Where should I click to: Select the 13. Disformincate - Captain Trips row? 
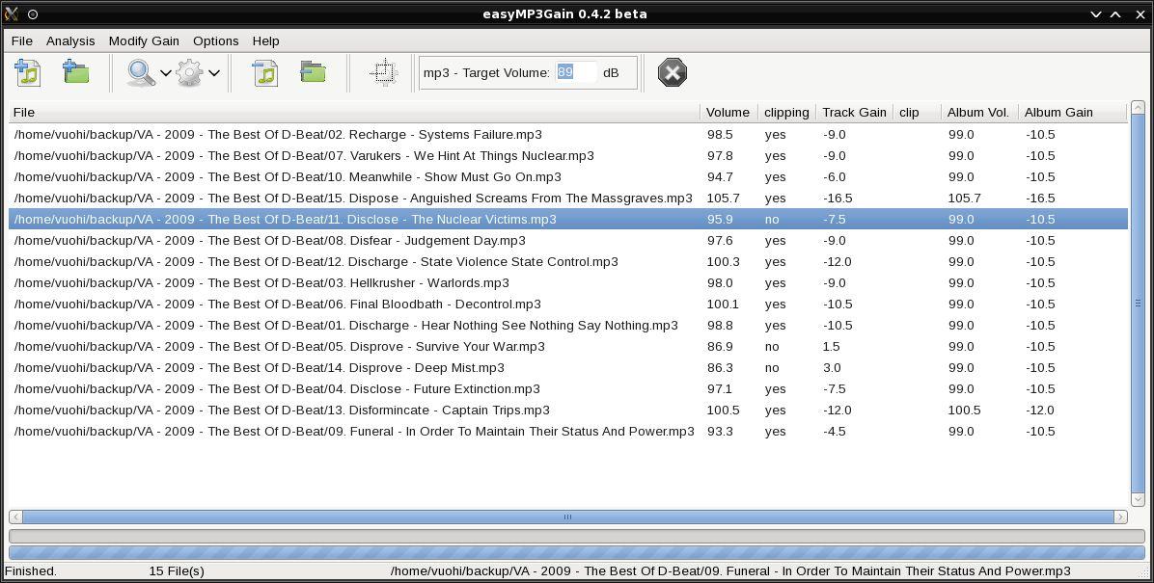[568, 411]
